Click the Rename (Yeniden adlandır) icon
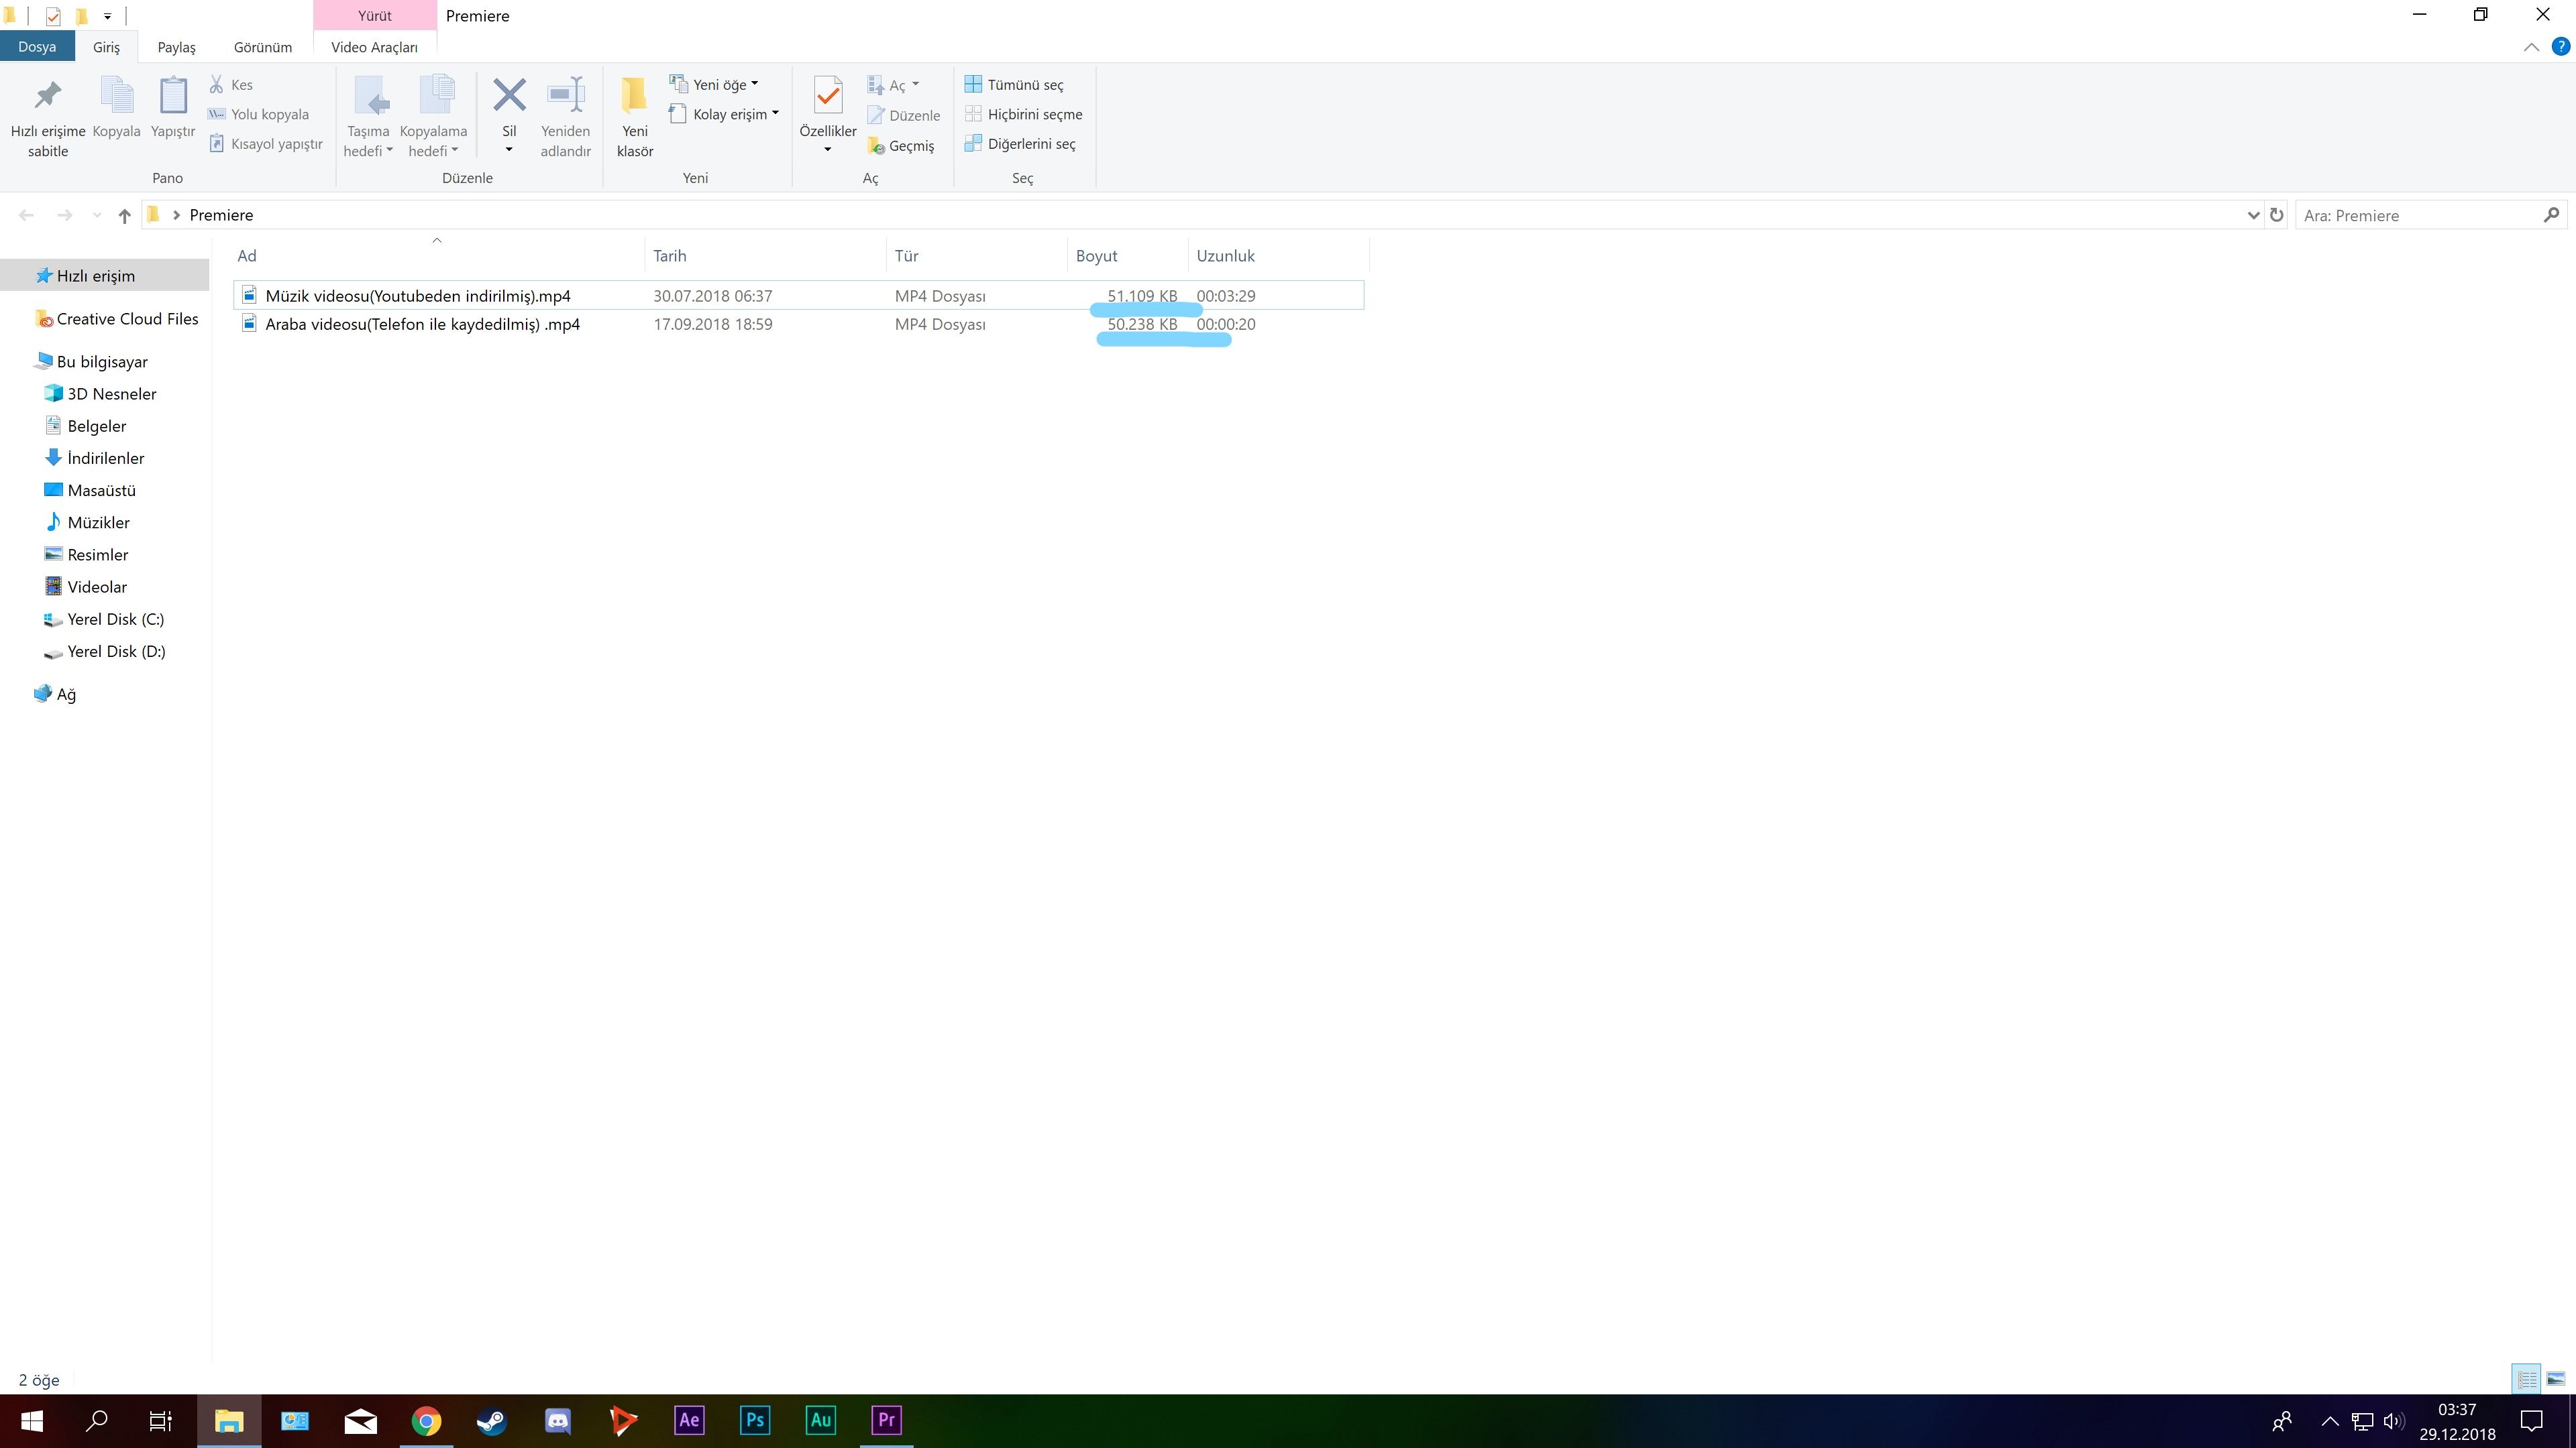The image size is (2576, 1448). coord(565,96)
